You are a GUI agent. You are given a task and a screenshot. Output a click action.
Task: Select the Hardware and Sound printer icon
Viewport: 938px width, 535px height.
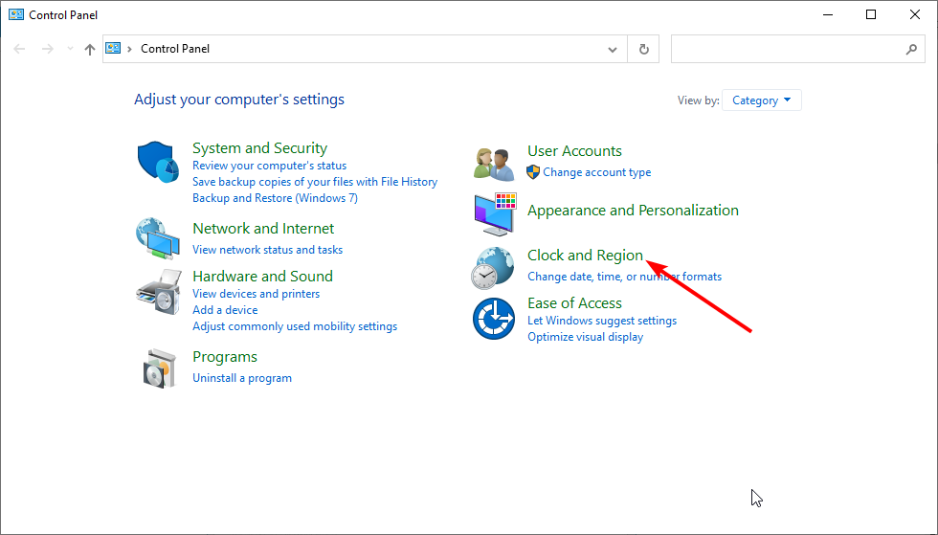coord(159,292)
